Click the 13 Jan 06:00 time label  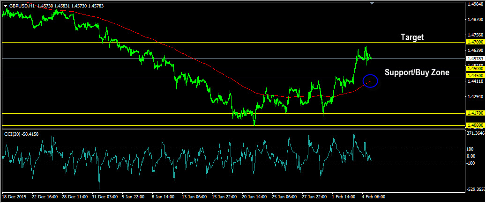pos(194,197)
